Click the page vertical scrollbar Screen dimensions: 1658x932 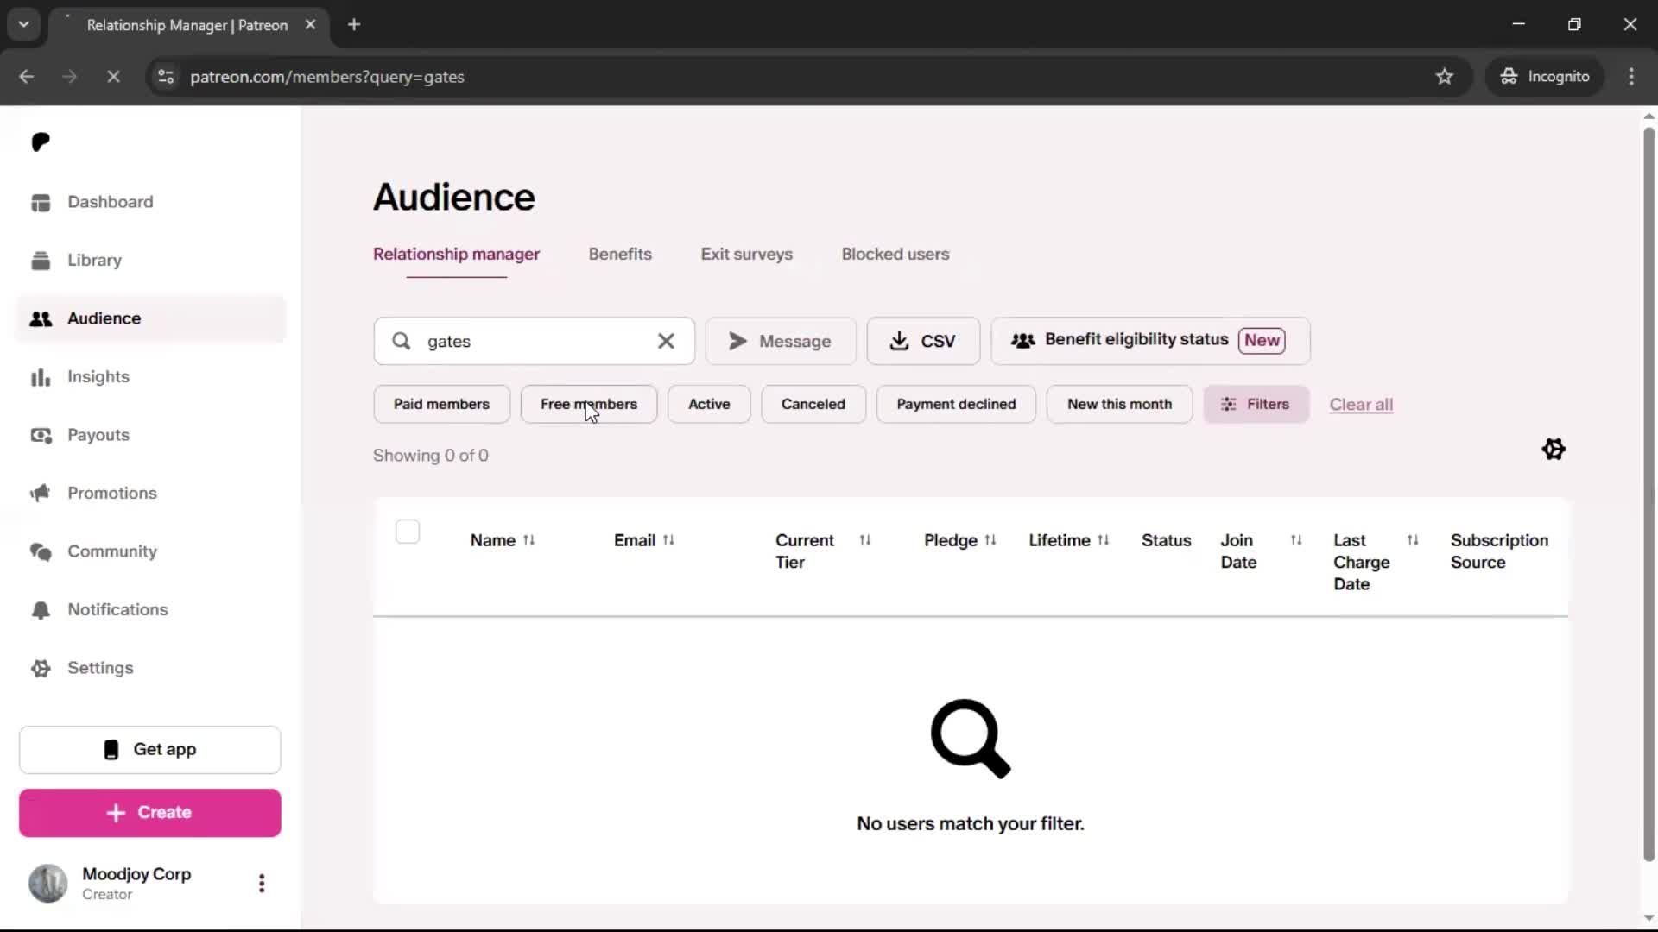point(1649,494)
